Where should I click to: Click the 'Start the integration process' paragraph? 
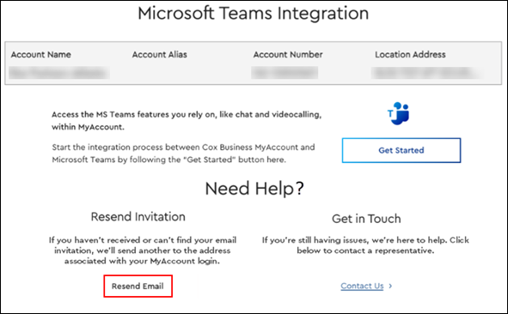(x=183, y=154)
